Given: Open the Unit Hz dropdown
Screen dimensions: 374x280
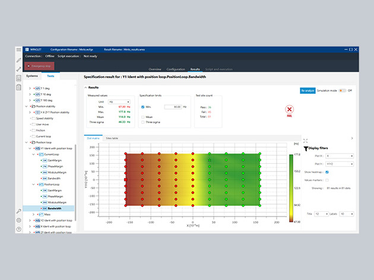Looking at the screenshot, I should click(x=119, y=101).
